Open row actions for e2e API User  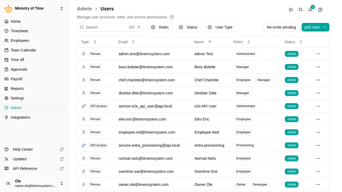[318, 106]
